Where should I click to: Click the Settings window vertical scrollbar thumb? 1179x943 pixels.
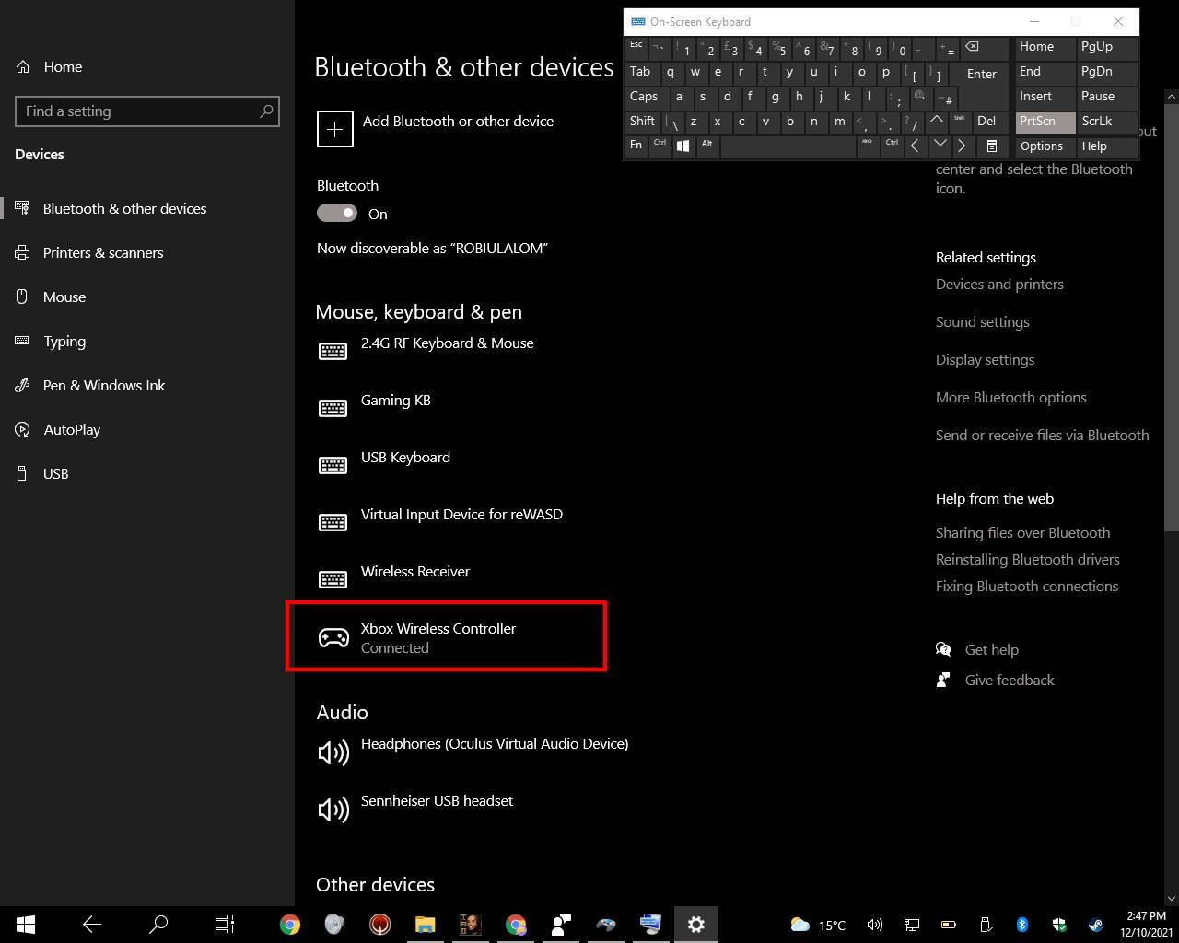[1172, 316]
